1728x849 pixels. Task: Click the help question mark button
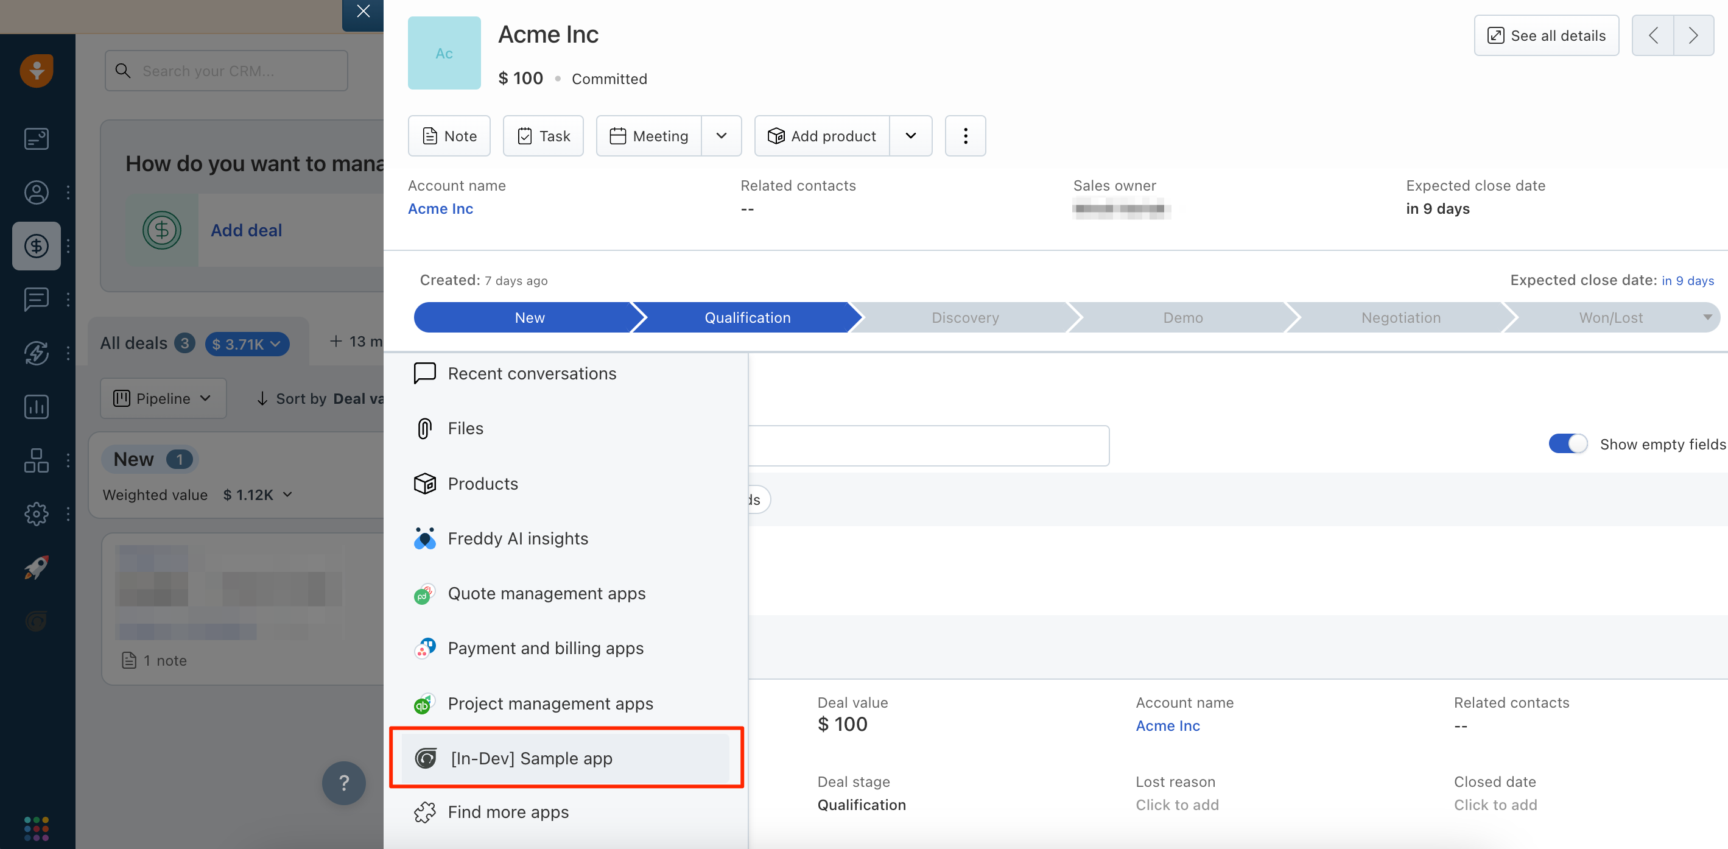pos(344,783)
